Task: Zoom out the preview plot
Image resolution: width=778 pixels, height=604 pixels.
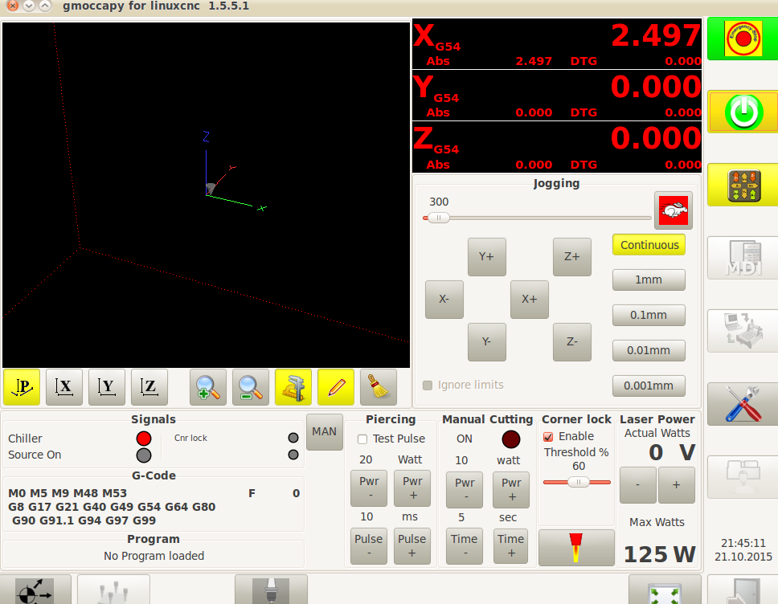Action: click(x=251, y=387)
